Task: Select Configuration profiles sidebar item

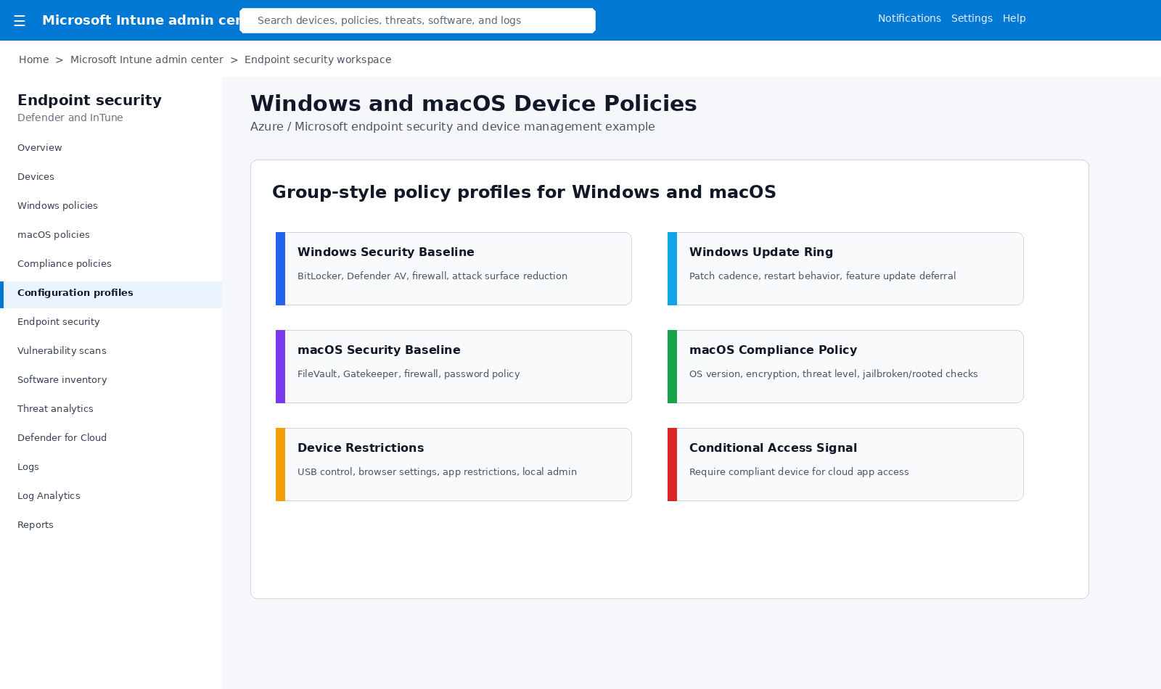Action: 111,293
